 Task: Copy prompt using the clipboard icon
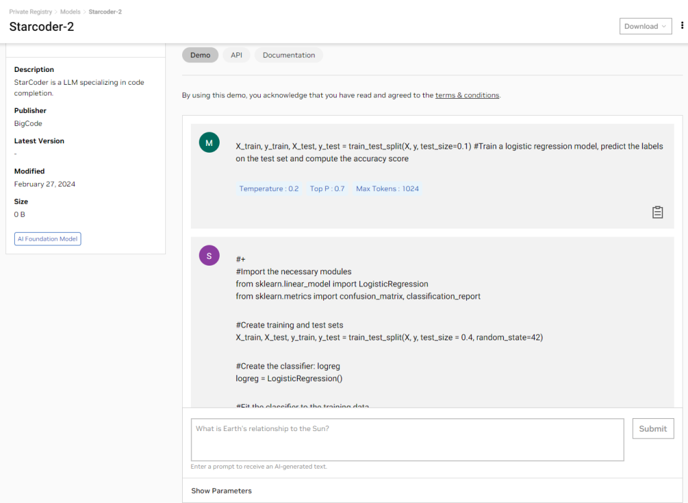657,212
